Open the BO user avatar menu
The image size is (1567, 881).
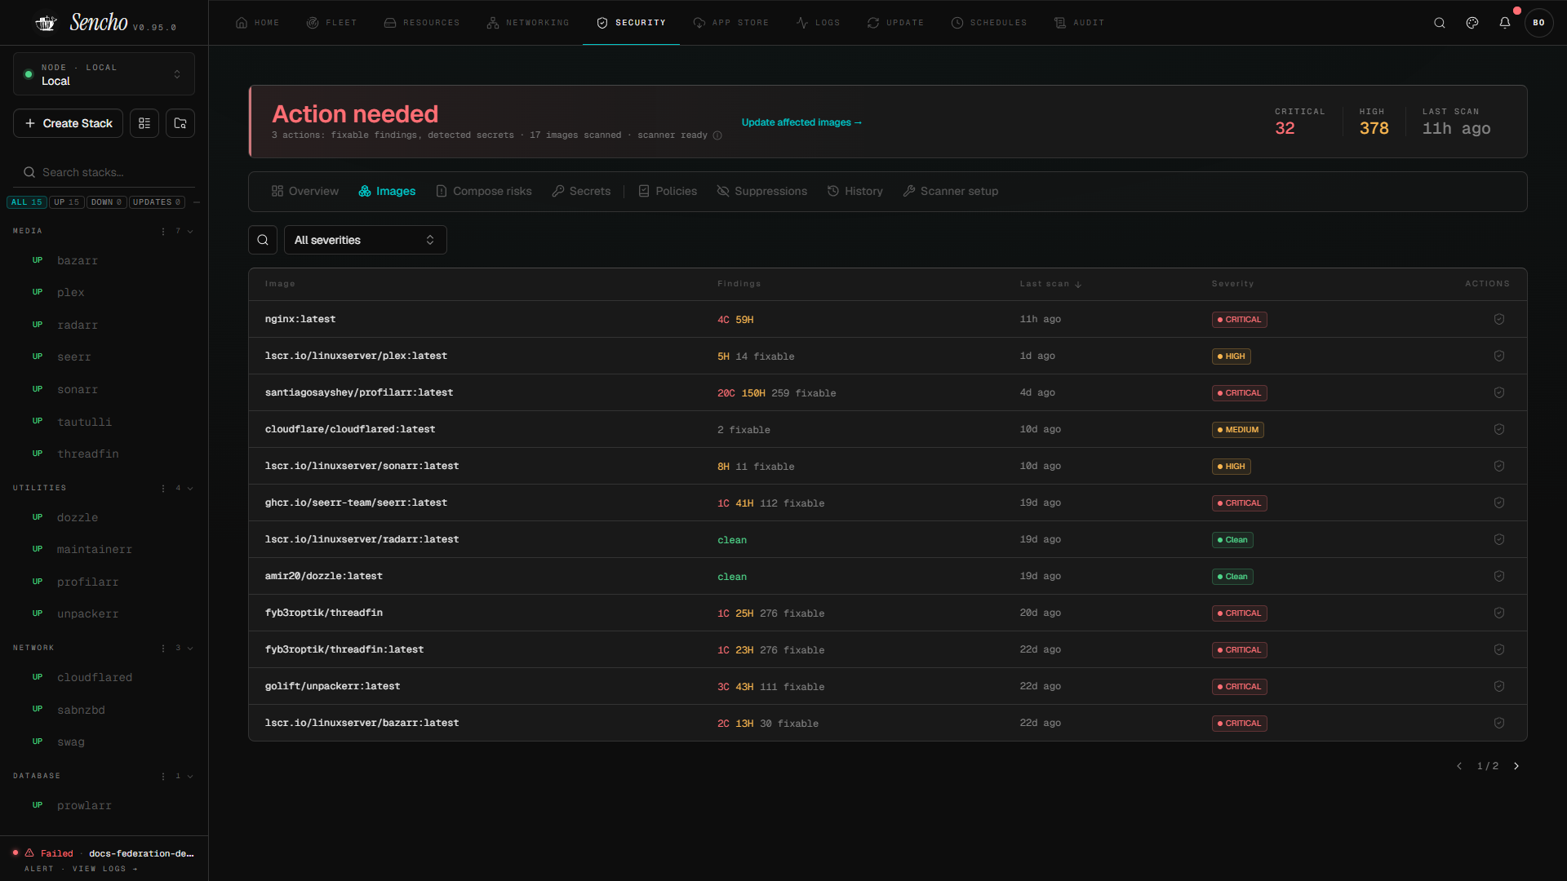coord(1538,23)
